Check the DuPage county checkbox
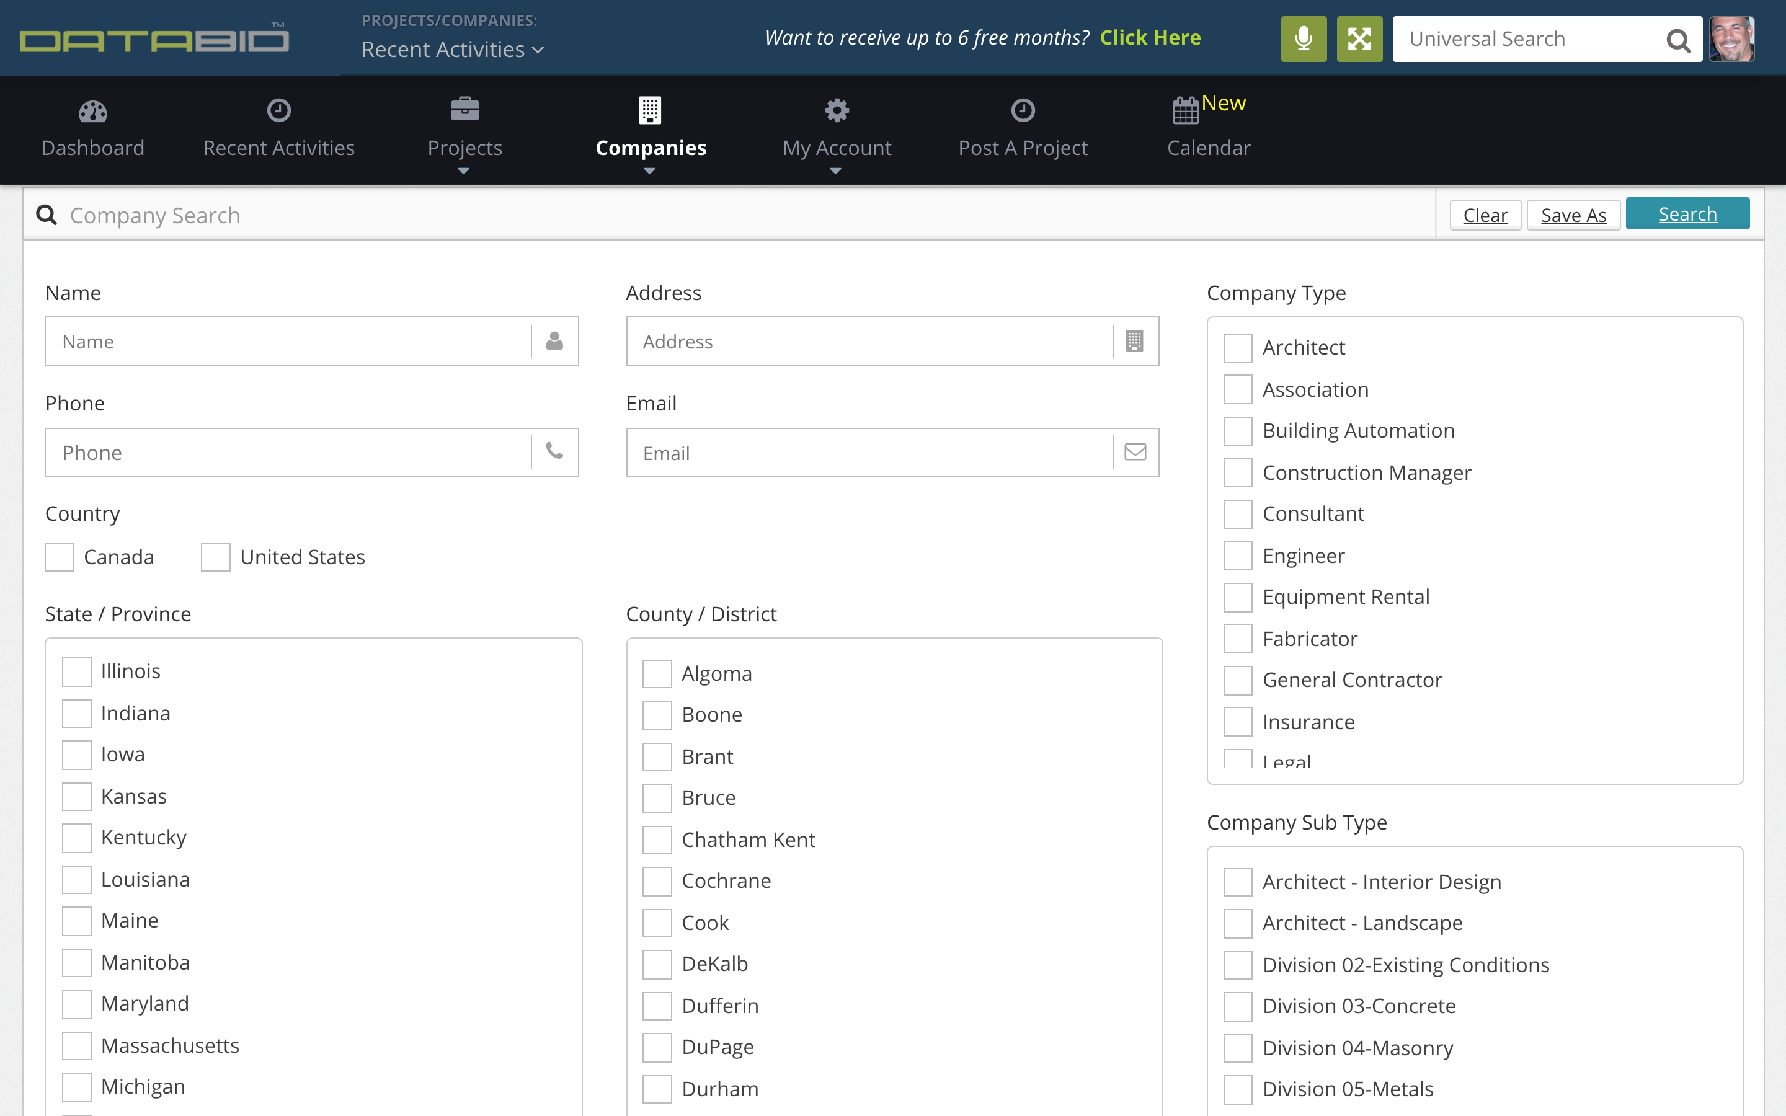1786x1116 pixels. [x=657, y=1047]
